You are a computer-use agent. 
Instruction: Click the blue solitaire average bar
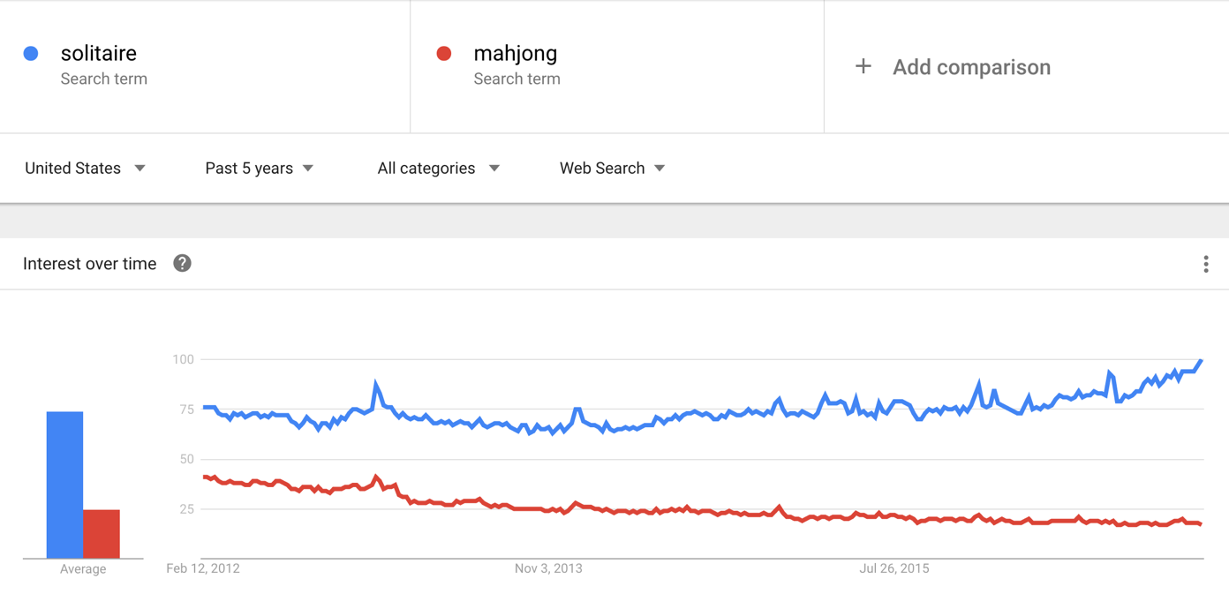(x=64, y=485)
